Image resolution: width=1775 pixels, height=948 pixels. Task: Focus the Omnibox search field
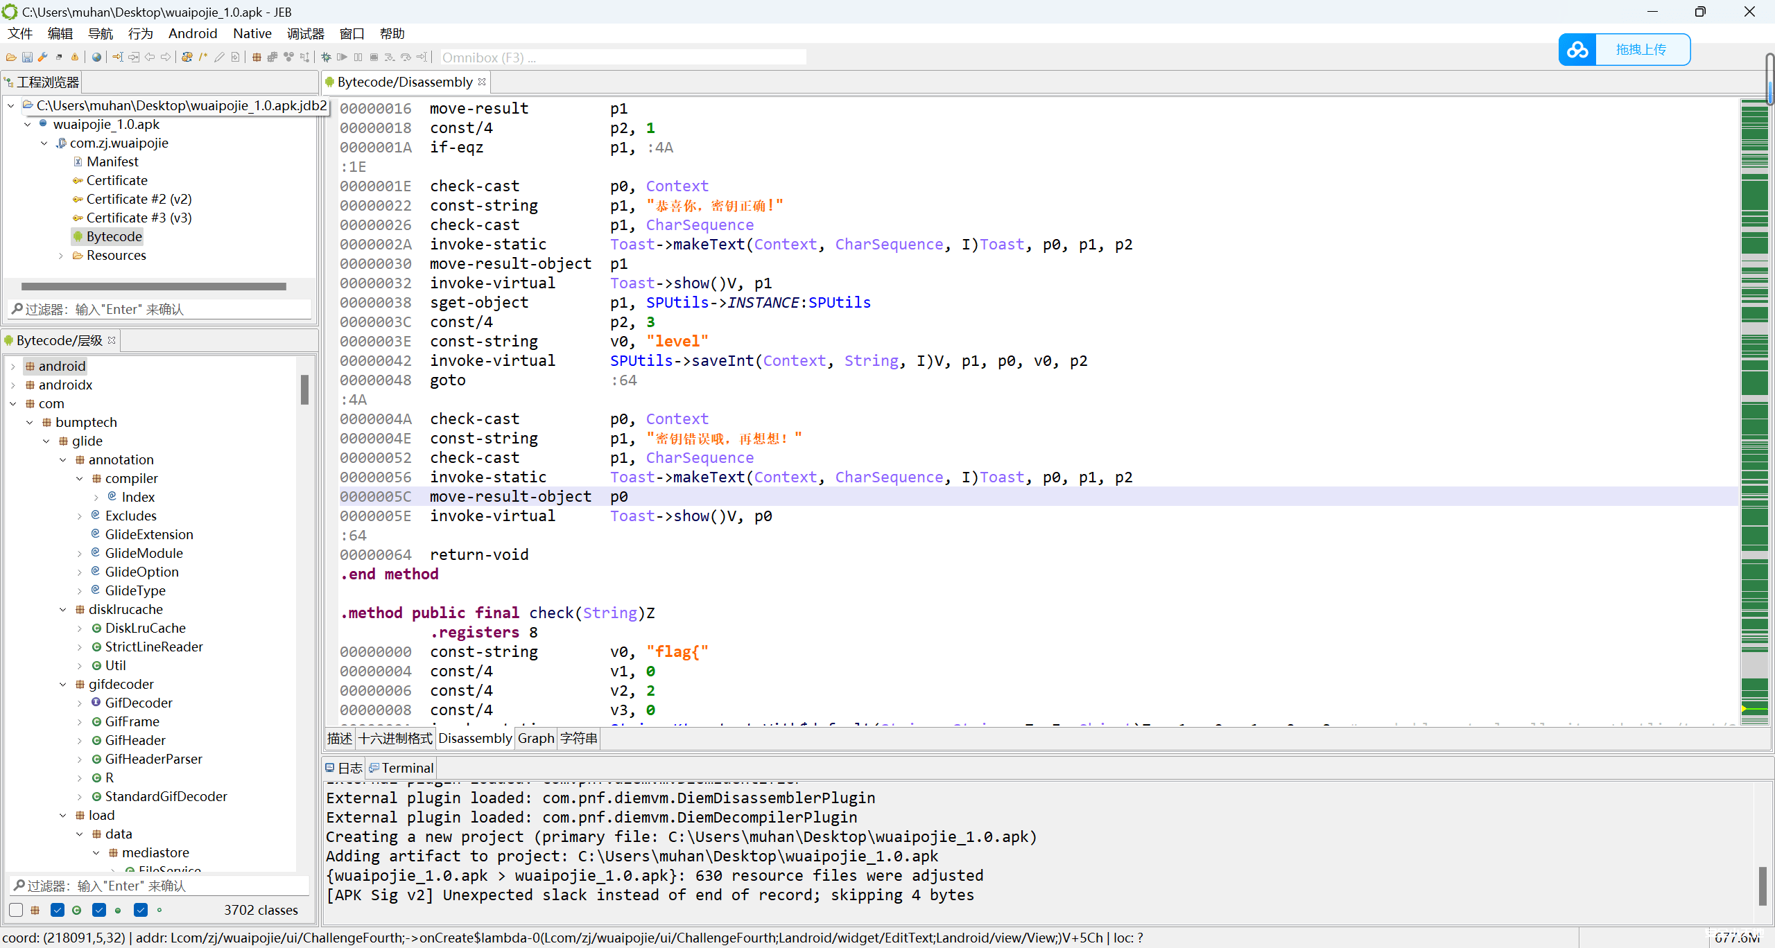[x=623, y=58]
